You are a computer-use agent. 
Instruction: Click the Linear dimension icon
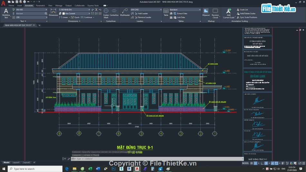point(61,17)
